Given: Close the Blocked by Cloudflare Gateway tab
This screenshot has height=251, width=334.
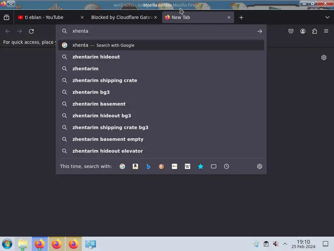Looking at the screenshot, I should (156, 18).
